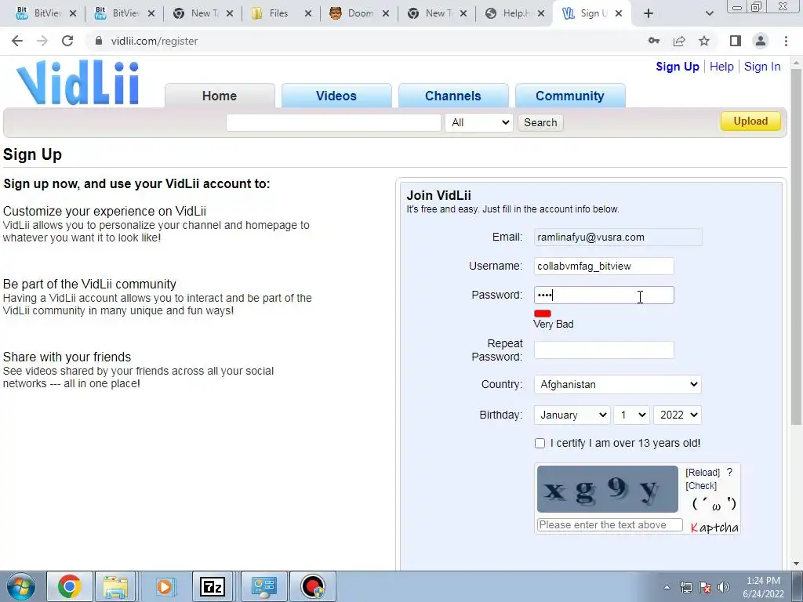803x602 pixels.
Task: Open the search category All dropdown
Action: 479,122
